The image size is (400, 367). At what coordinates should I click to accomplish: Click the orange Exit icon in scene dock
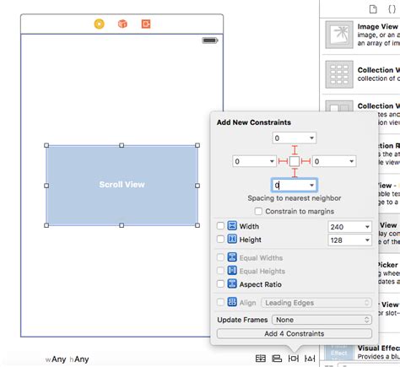coord(146,24)
